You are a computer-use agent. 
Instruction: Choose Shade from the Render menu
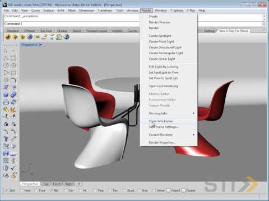click(x=169, y=17)
